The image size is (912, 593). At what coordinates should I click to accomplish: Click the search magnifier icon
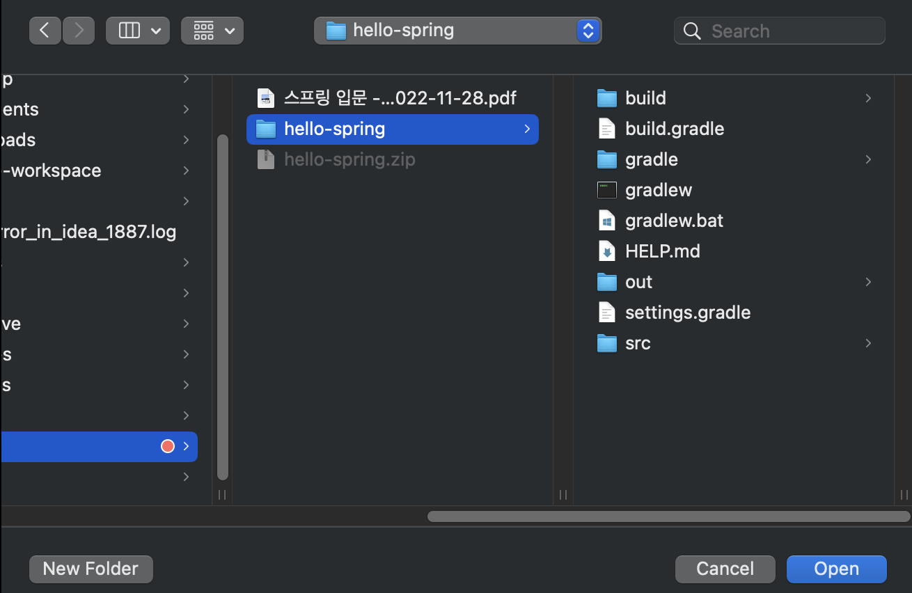691,30
